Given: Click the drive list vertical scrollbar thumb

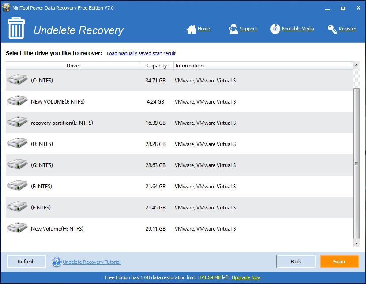Looking at the screenshot, I should point(356,164).
